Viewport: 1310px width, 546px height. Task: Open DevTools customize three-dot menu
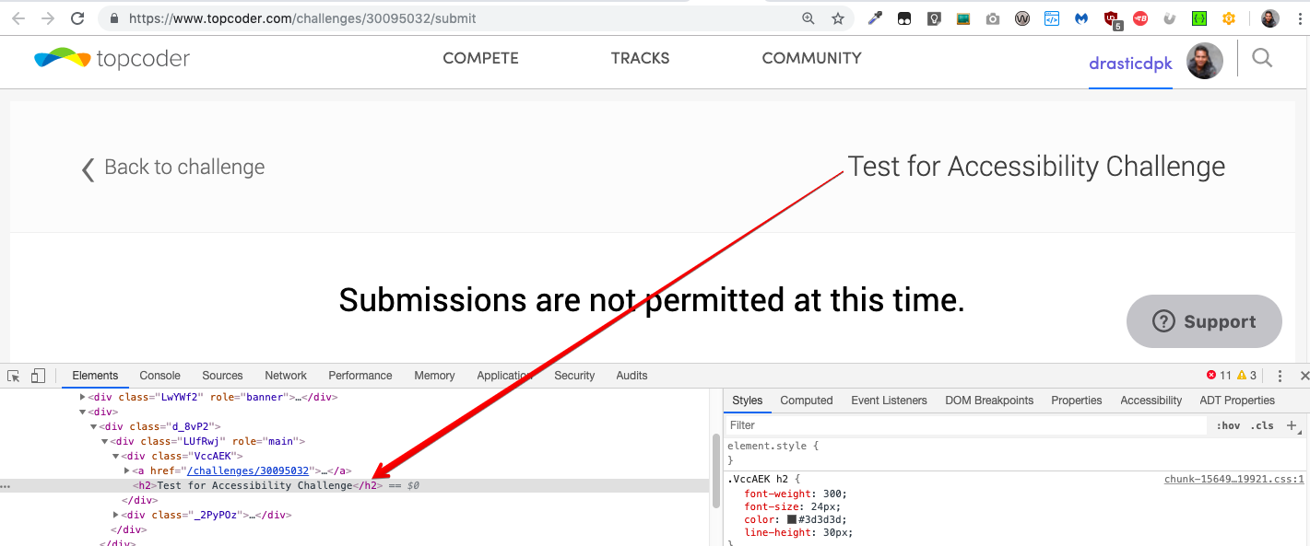point(1280,376)
